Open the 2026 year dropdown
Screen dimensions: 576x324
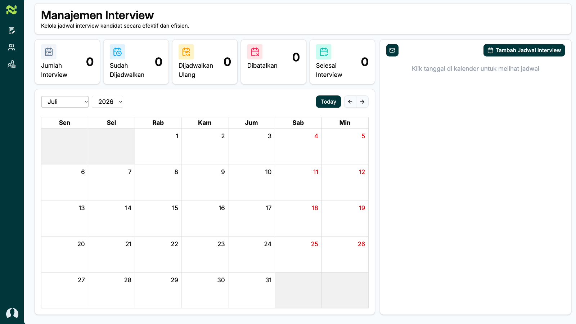pyautogui.click(x=108, y=102)
